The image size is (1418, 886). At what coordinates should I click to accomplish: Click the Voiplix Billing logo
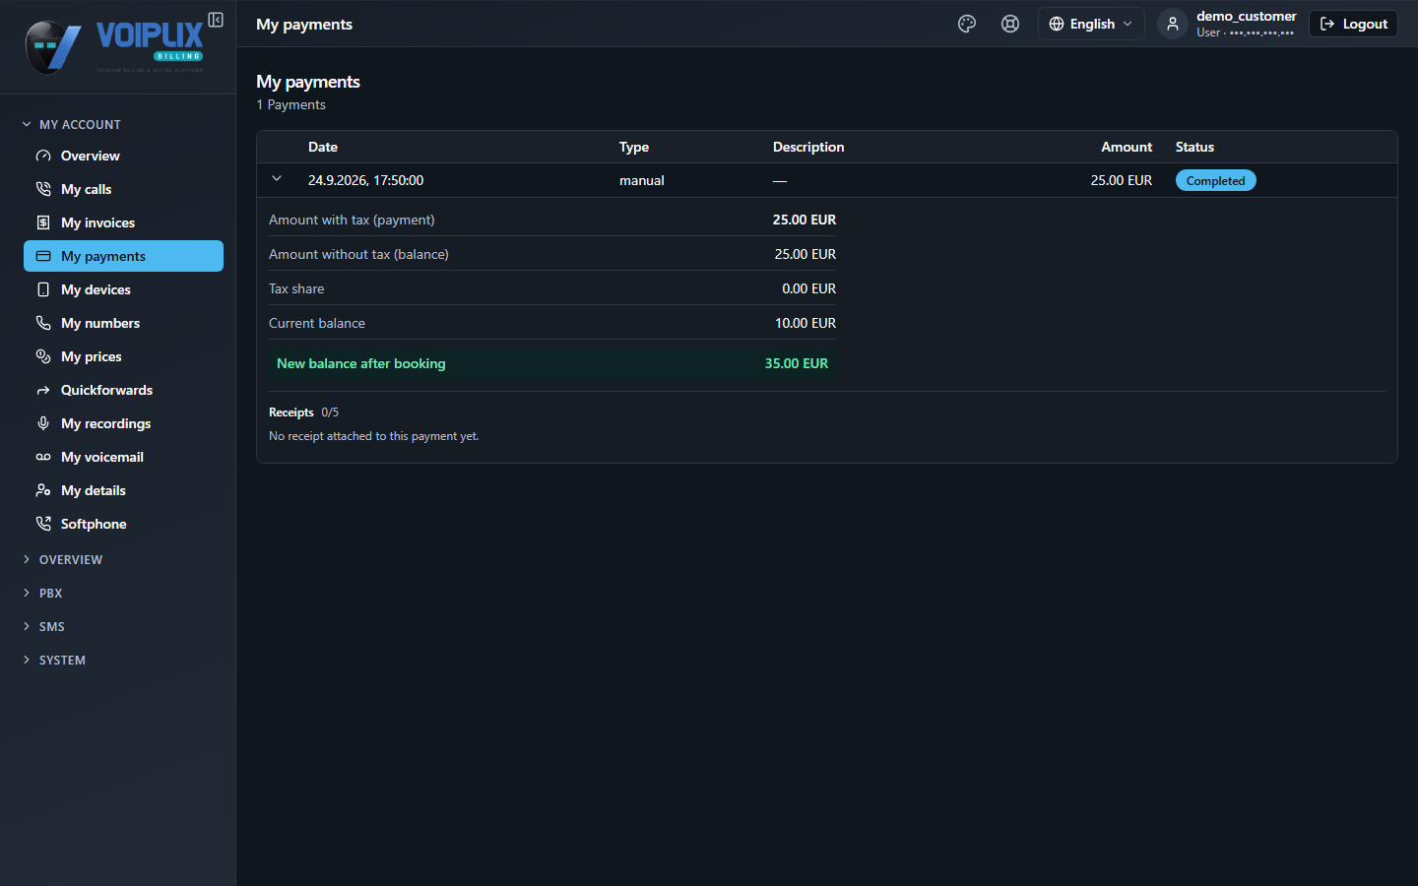coord(114,45)
